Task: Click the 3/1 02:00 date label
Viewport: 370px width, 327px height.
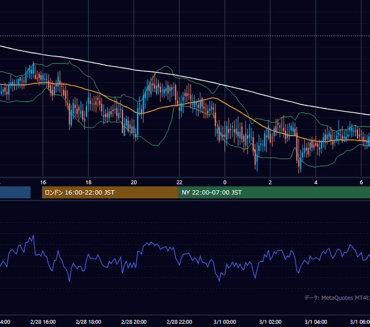Action: tap(270, 322)
